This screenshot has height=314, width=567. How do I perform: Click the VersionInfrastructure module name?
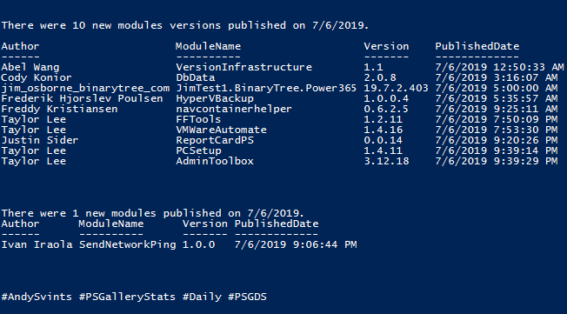243,67
